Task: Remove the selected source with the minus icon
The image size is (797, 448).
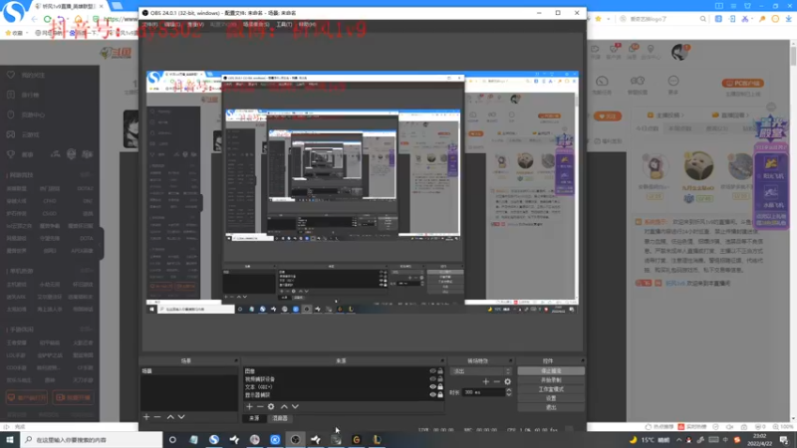Action: 260,407
